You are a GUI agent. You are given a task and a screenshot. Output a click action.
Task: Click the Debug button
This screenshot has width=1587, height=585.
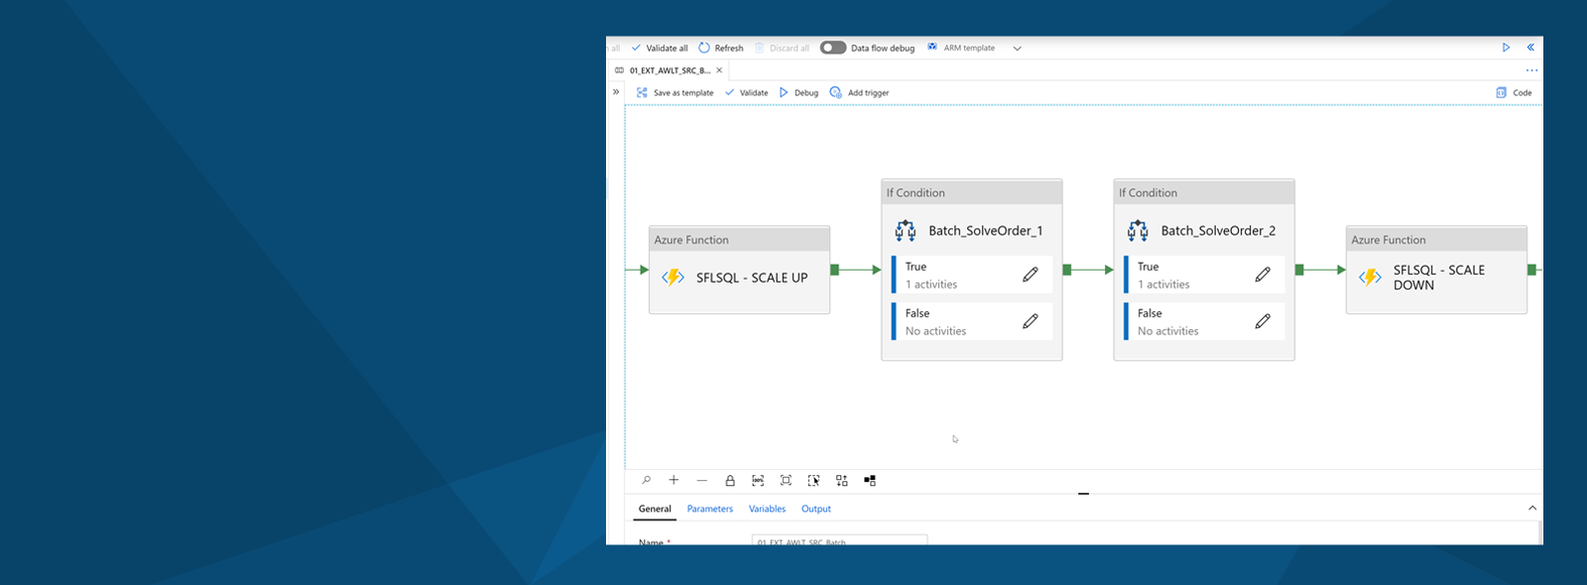[x=798, y=92]
